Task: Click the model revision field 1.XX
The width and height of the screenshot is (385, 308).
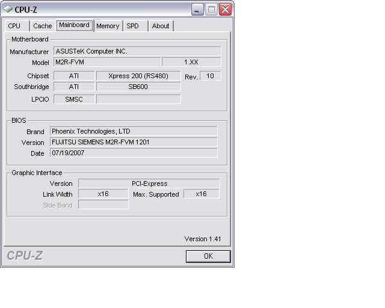Action: point(191,62)
